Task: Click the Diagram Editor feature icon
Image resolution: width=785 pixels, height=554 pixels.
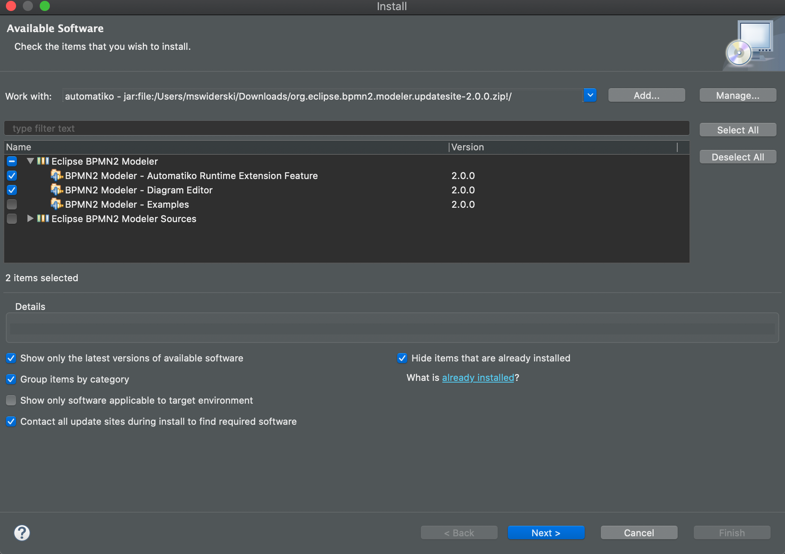Action: [56, 190]
